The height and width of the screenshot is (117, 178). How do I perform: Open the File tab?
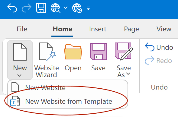tap(22, 29)
